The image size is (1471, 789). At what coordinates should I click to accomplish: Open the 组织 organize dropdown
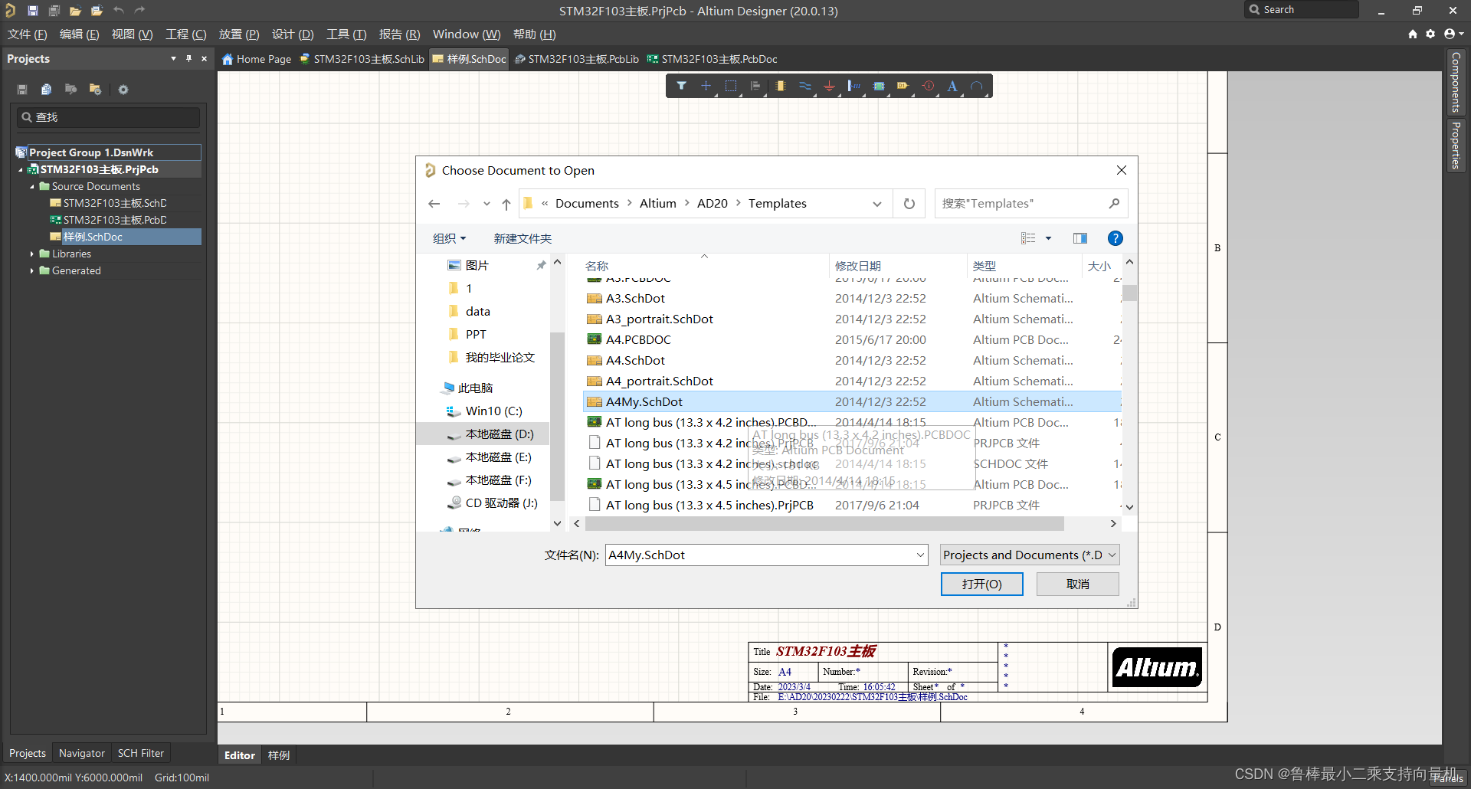coord(450,238)
